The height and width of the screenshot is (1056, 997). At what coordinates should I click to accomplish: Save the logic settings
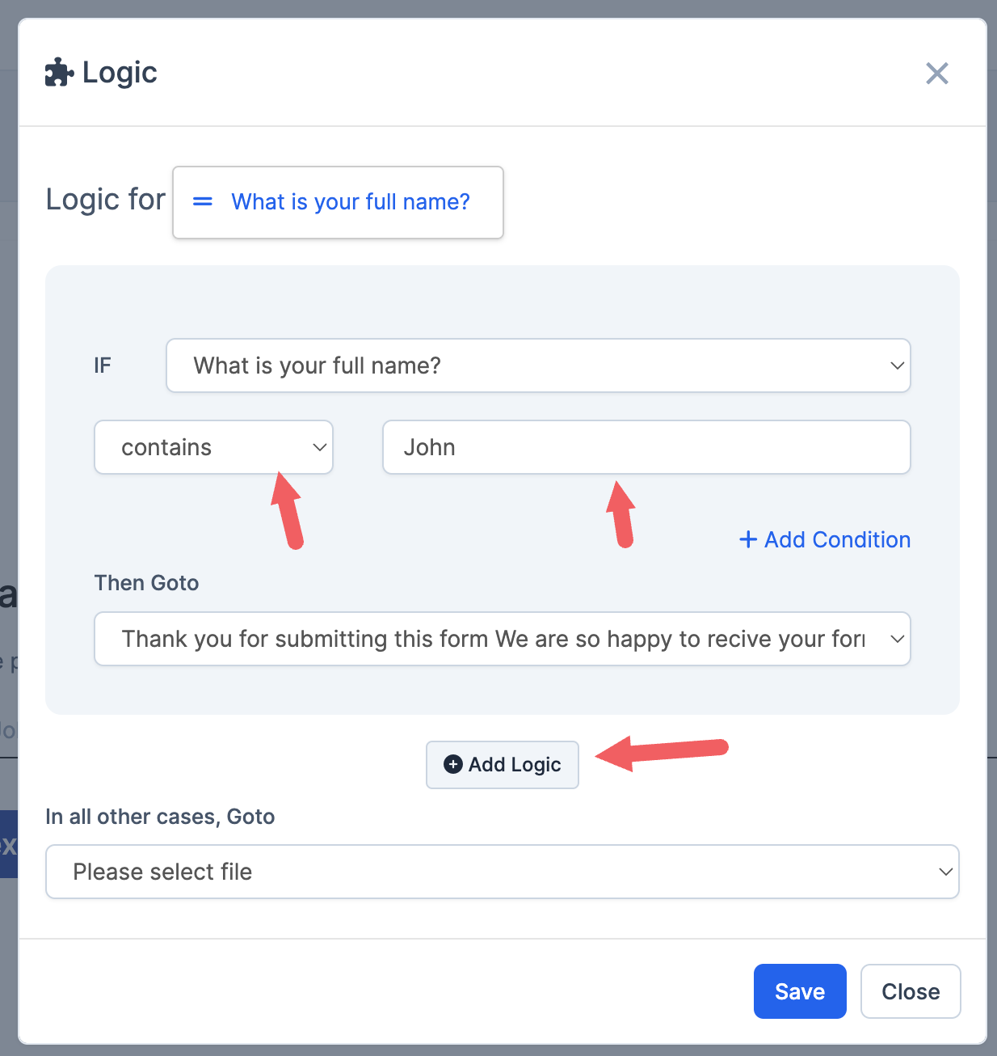pos(799,991)
